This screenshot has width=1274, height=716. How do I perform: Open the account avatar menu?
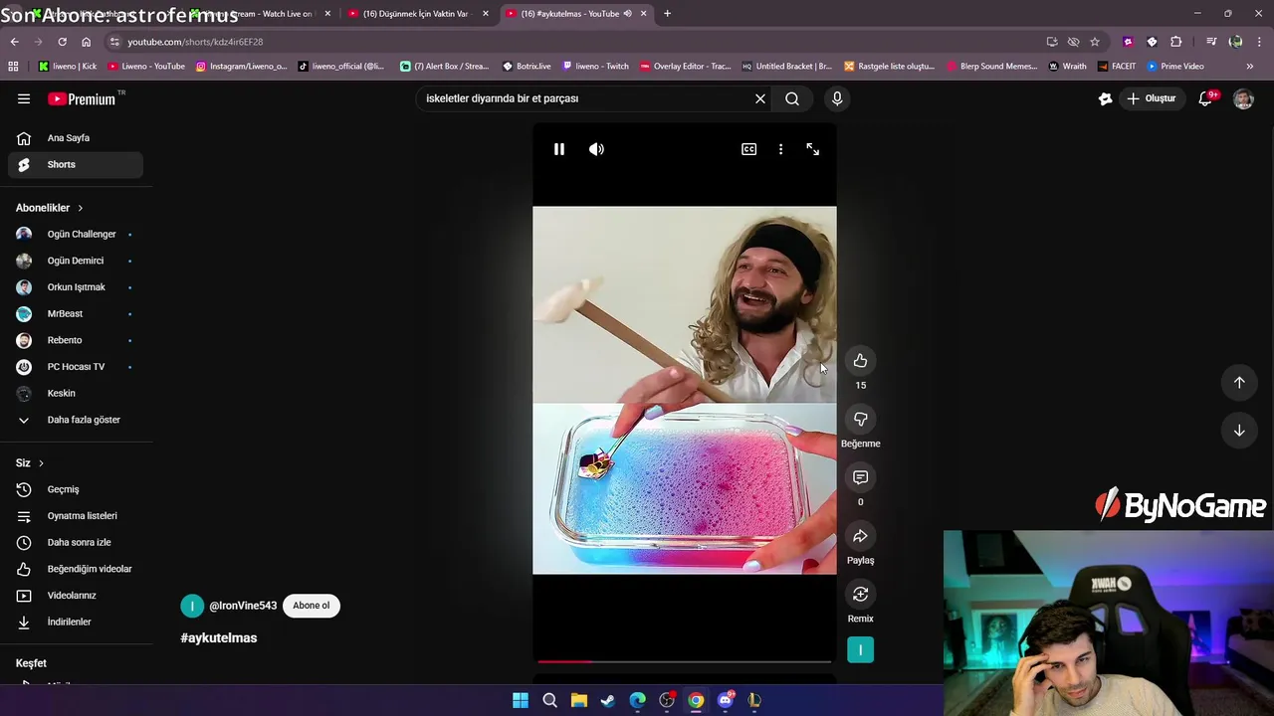click(x=1243, y=98)
